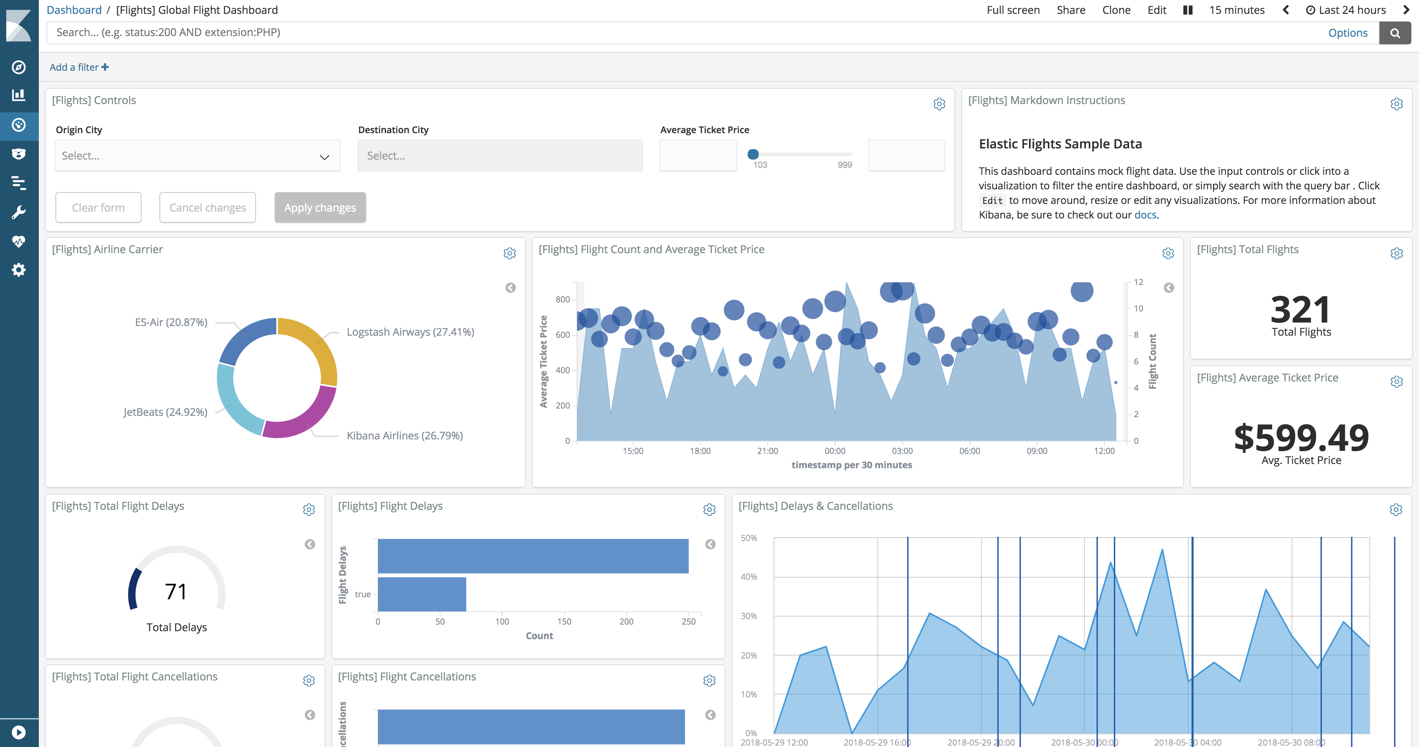Open Monitoring from the heartbeat sidebar icon
The image size is (1419, 747).
pos(19,241)
